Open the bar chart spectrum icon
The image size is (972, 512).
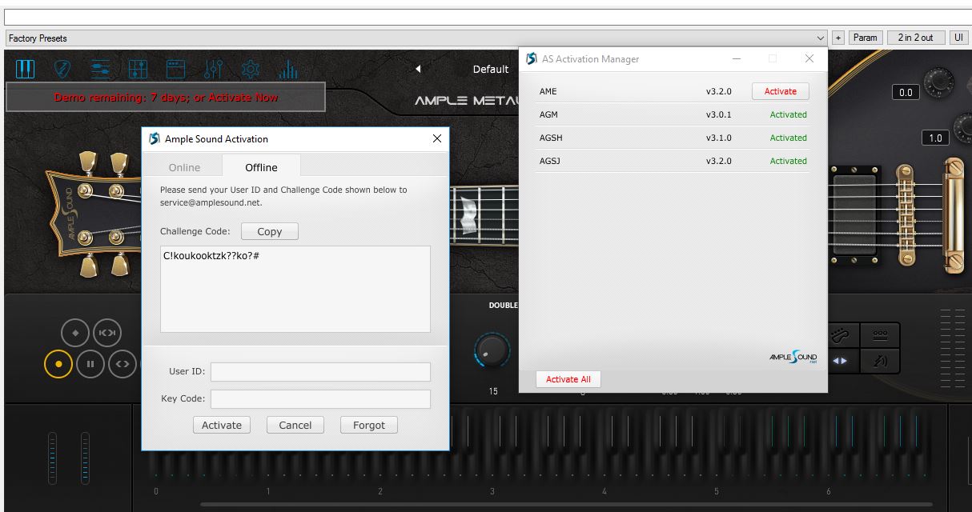(288, 70)
